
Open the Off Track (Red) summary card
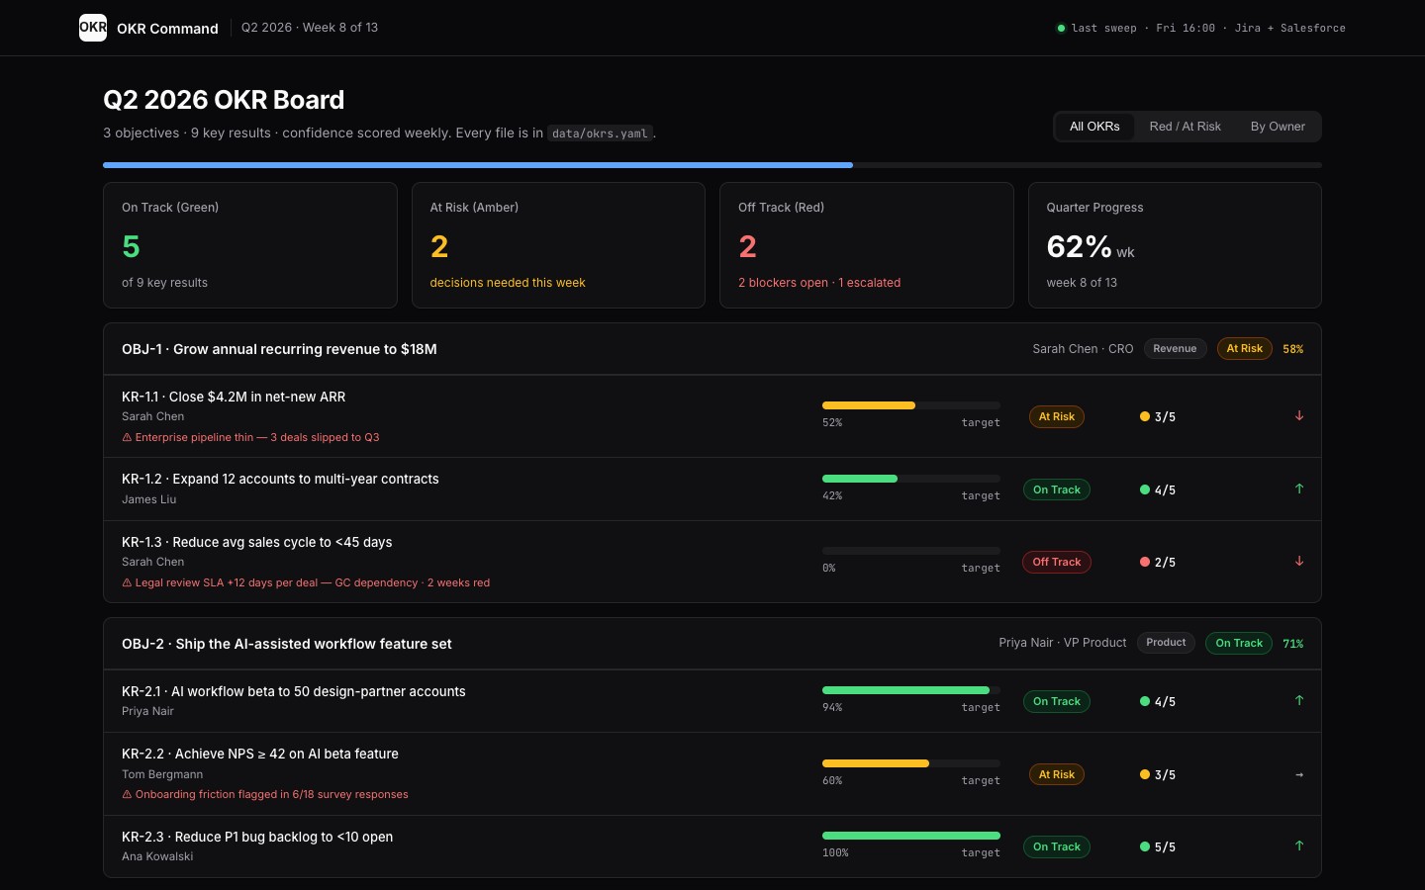(x=866, y=245)
